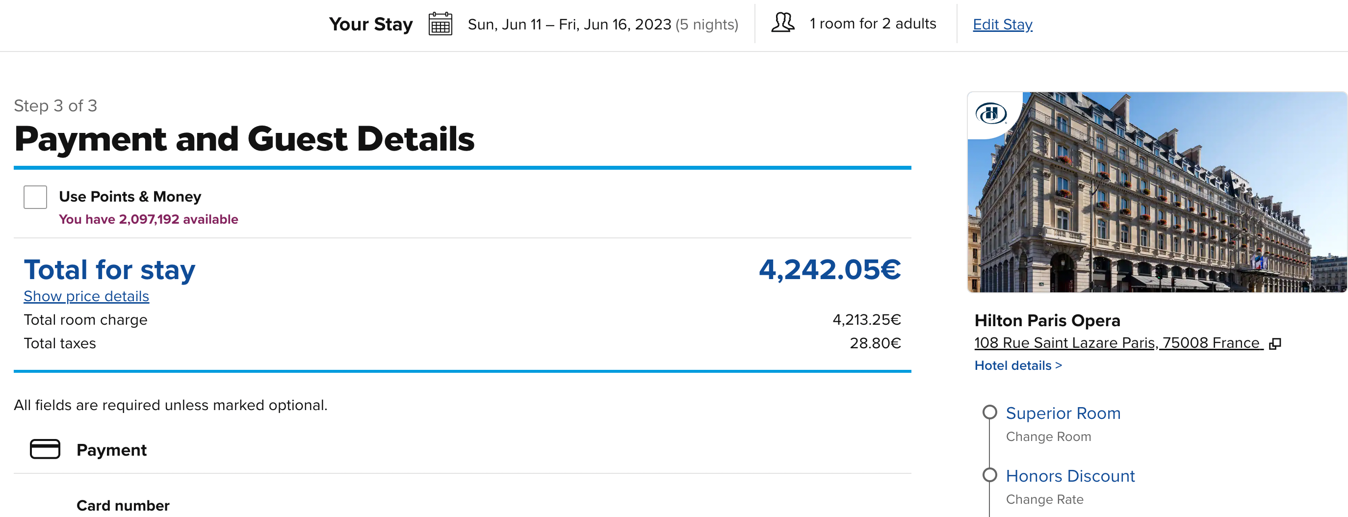Open Hotel details chevron link

coord(1018,365)
